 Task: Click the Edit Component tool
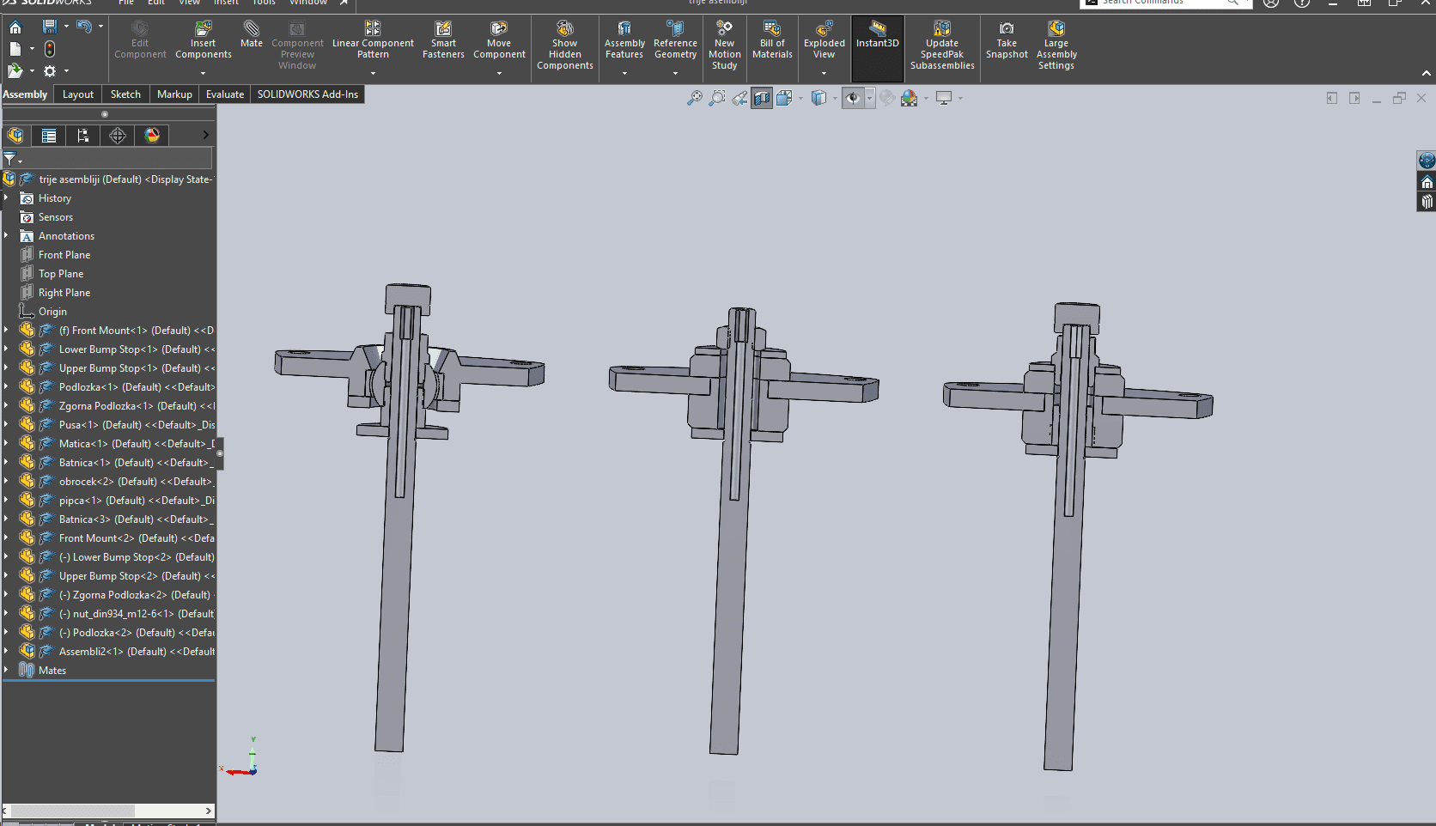[x=140, y=40]
